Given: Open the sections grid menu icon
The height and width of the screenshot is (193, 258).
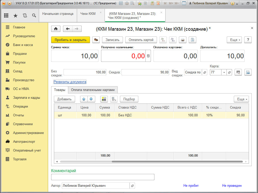Looking at the screenshot, I should pos(6,16).
